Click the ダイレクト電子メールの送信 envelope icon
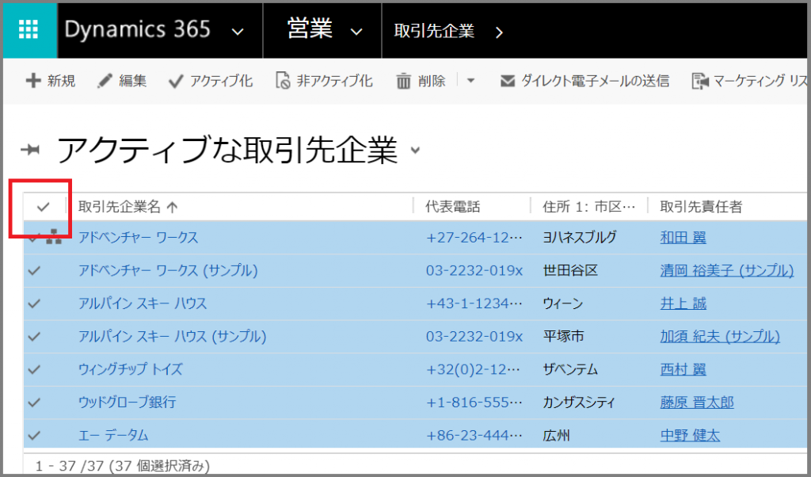The height and width of the screenshot is (477, 811). coord(508,81)
